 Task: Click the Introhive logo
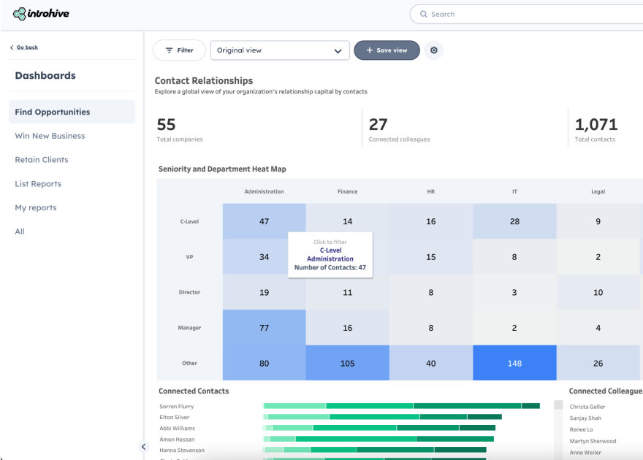40,13
